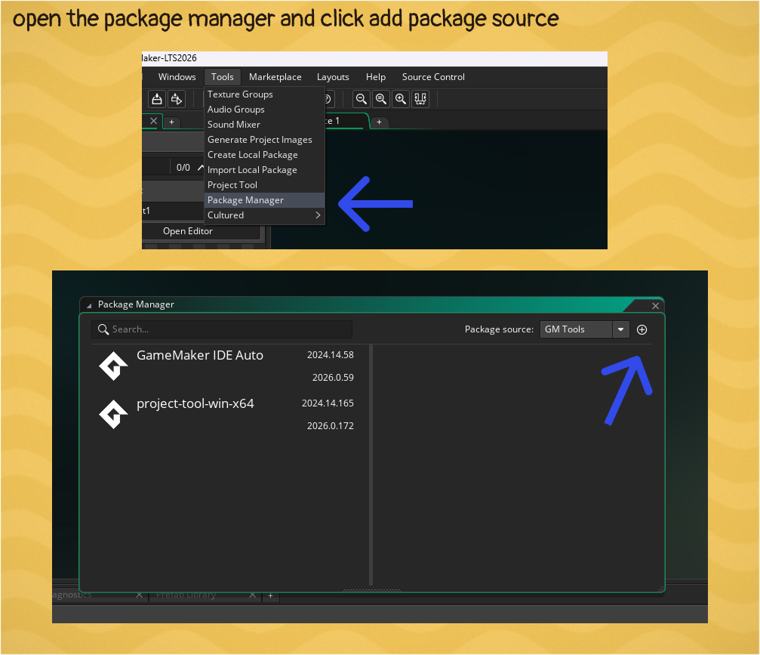Click the Package Manager search field
This screenshot has height=655, width=760.
click(221, 329)
